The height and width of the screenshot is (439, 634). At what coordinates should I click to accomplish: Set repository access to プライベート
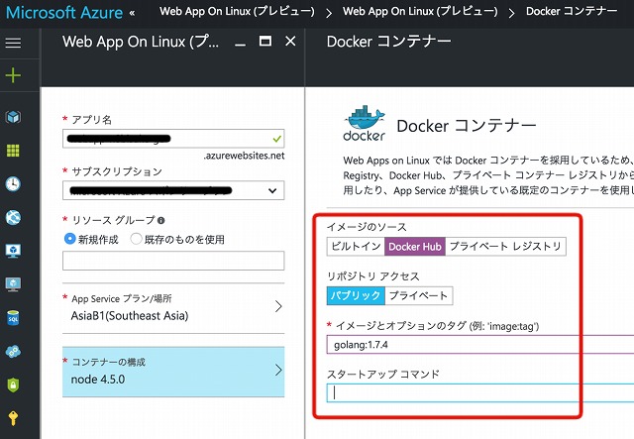click(x=418, y=295)
